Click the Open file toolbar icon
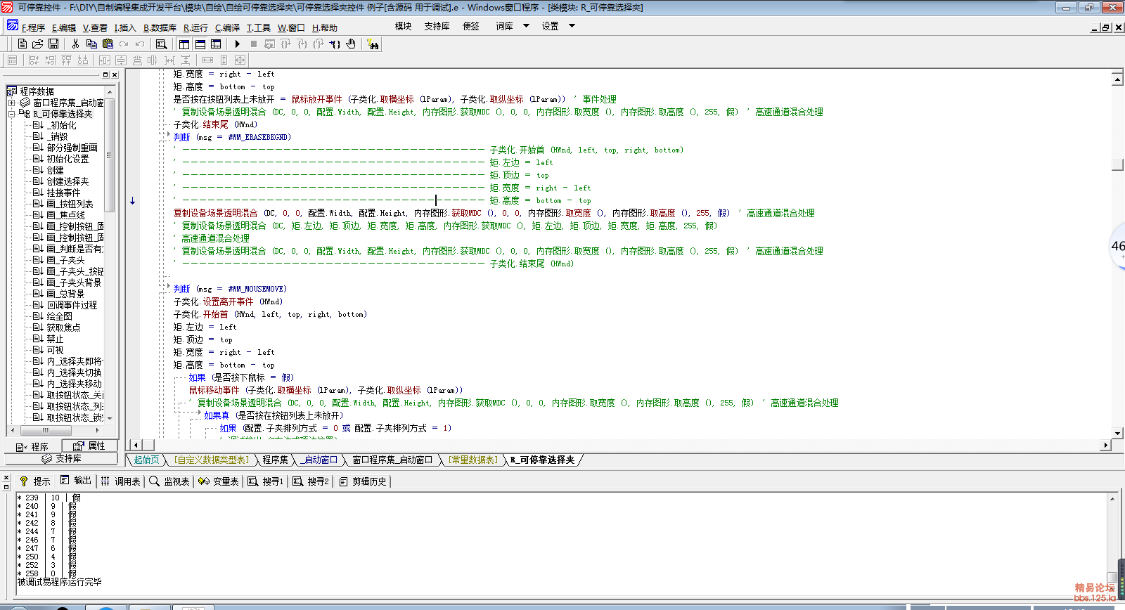Screen dimensions: 1125x610 pos(38,44)
